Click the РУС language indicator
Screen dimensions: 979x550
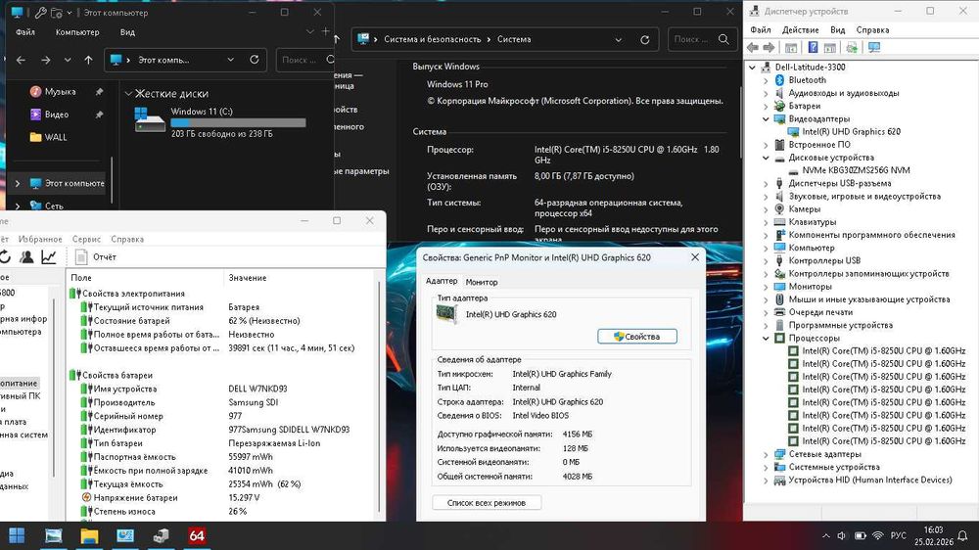click(x=898, y=535)
